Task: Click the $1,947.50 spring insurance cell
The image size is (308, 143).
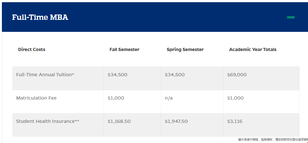Action: [176, 121]
